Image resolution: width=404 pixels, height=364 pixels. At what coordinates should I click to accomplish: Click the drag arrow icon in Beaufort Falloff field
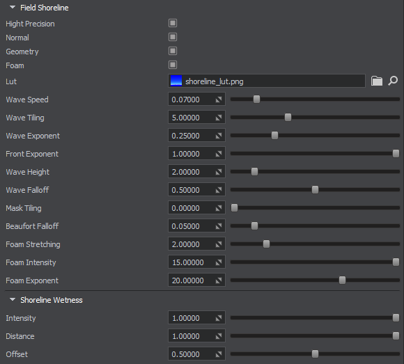point(219,226)
